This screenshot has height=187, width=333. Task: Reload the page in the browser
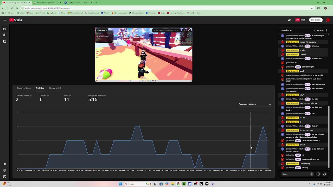pyautogui.click(x=12, y=8)
